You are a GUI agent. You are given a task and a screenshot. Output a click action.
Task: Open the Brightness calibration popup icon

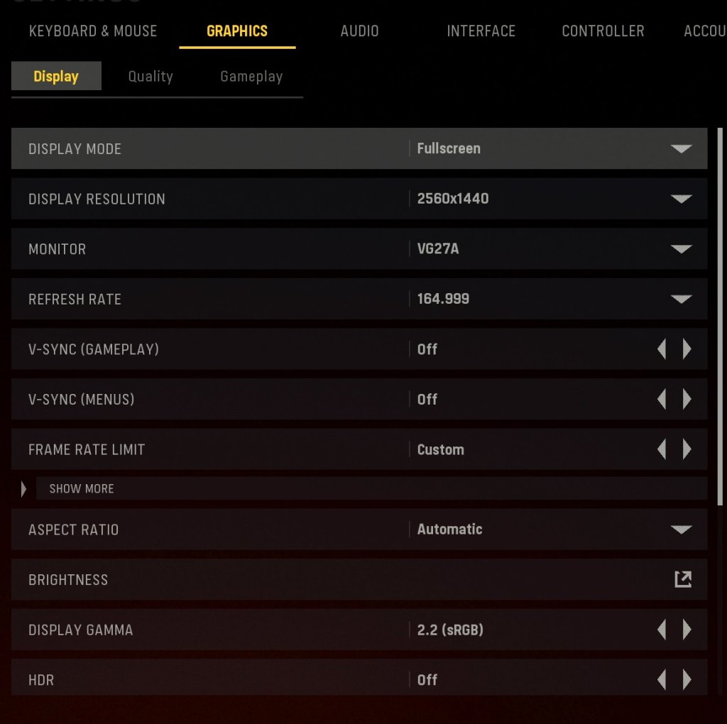682,579
